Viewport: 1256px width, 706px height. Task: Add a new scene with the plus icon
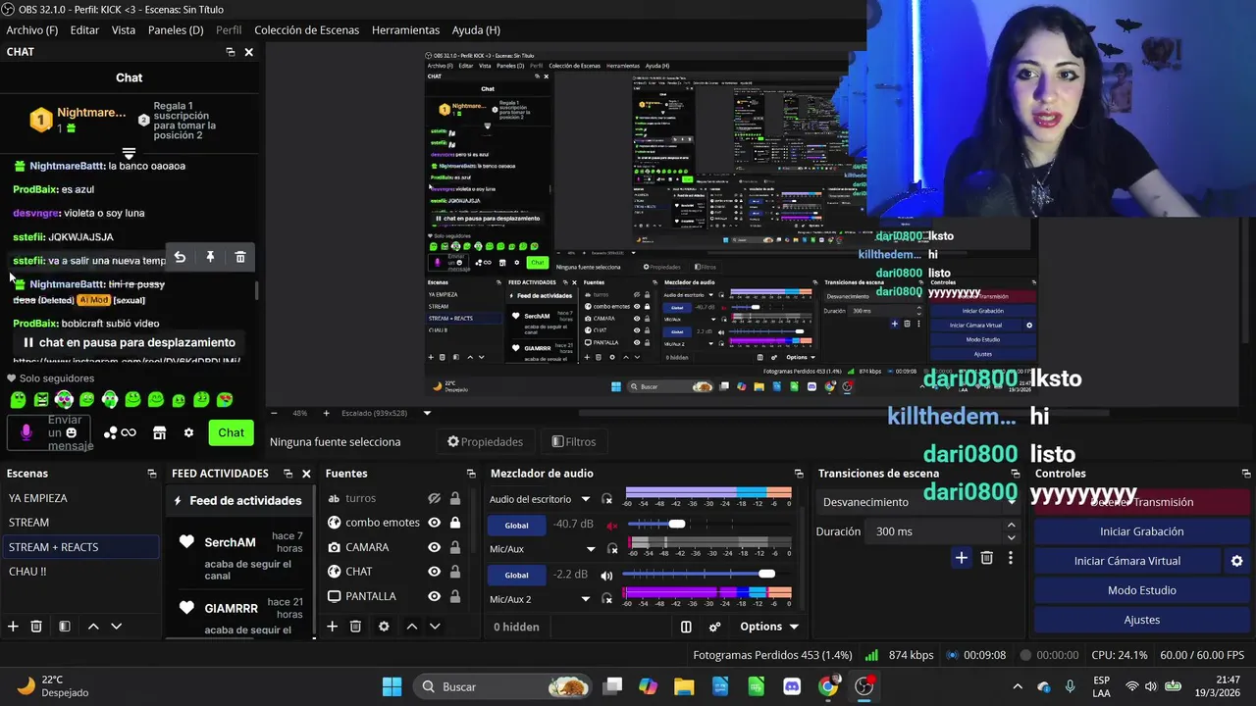click(x=13, y=627)
